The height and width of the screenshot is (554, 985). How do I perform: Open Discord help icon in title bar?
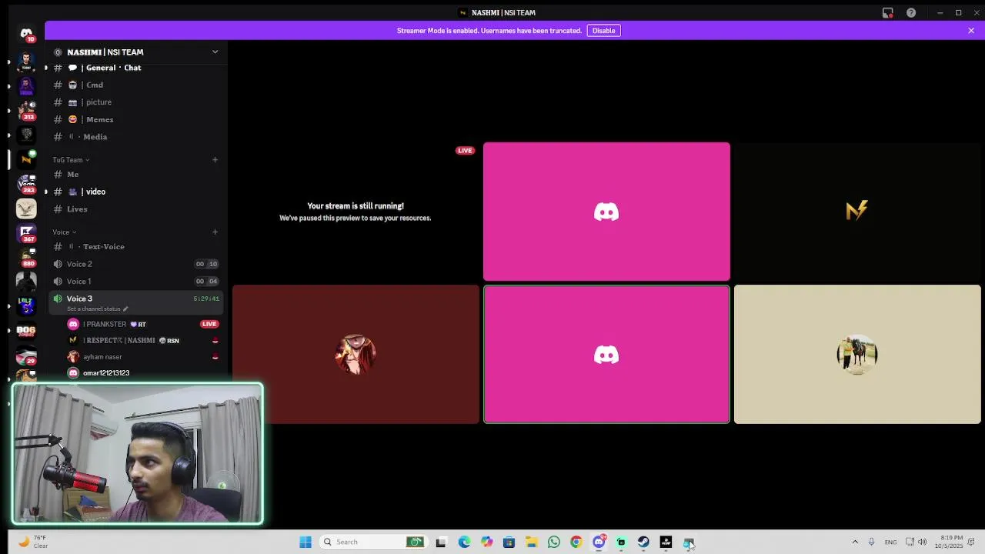911,12
